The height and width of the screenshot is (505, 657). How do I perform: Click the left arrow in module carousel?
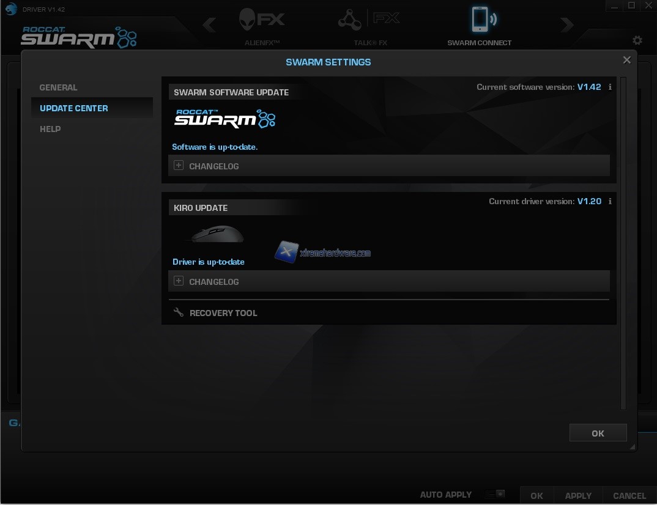point(209,25)
